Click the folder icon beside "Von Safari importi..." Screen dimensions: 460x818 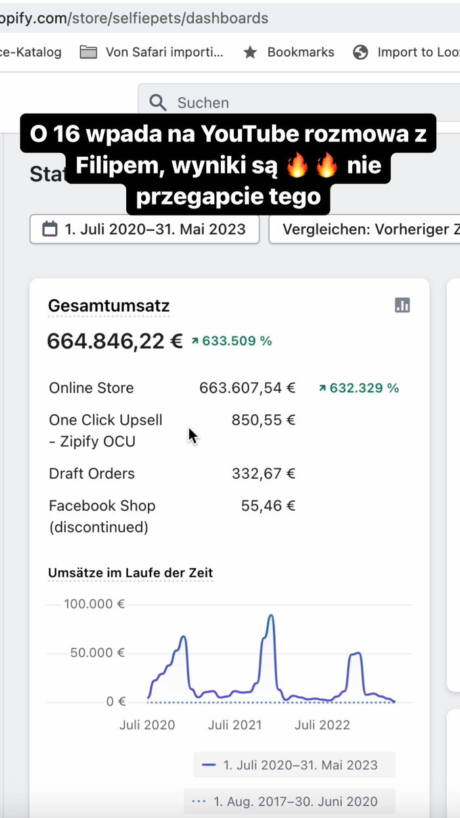pos(88,53)
